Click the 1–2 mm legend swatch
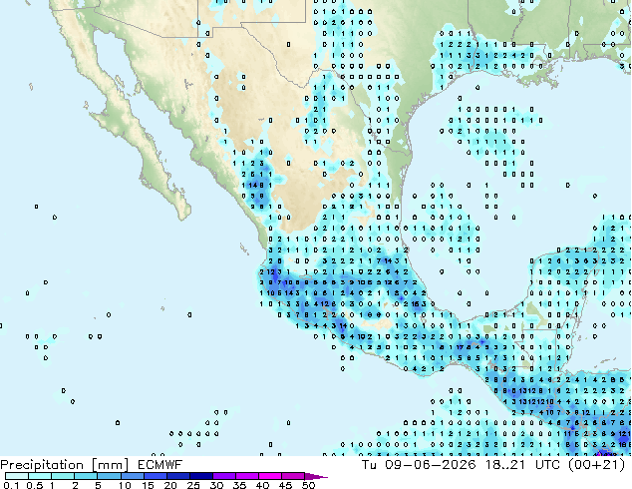This screenshot has height=489, width=632. (x=63, y=476)
